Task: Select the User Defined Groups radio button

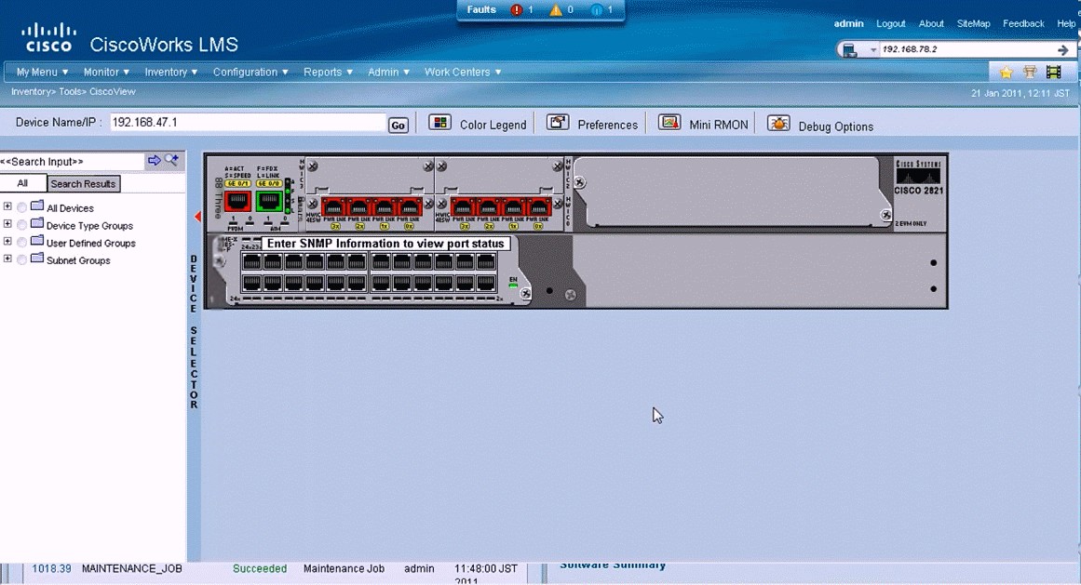Action: tap(22, 242)
